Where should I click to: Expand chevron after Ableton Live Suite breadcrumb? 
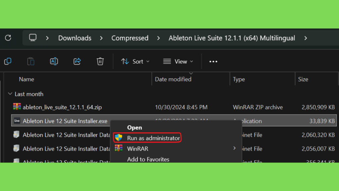pos(306,38)
